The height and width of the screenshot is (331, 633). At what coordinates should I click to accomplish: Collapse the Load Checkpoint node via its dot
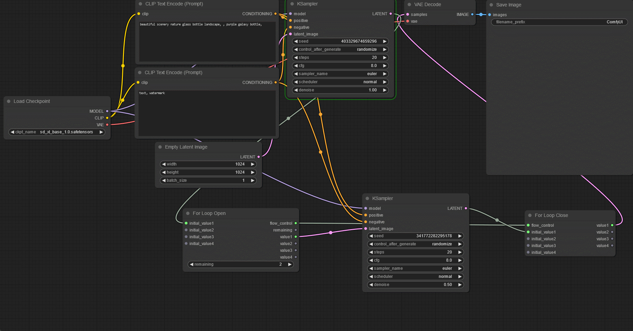[9, 101]
